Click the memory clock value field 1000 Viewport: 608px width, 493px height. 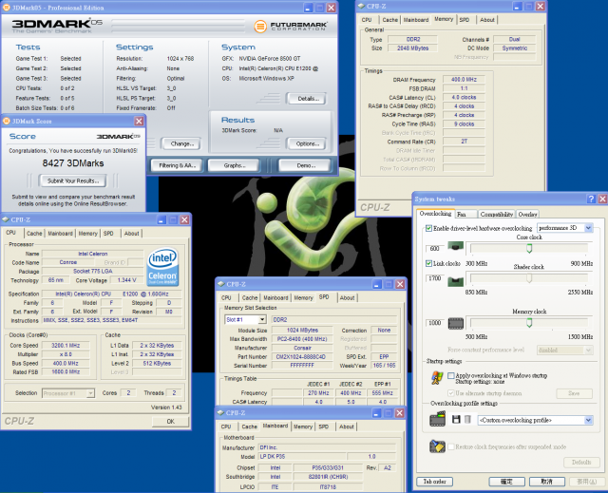[x=435, y=323]
